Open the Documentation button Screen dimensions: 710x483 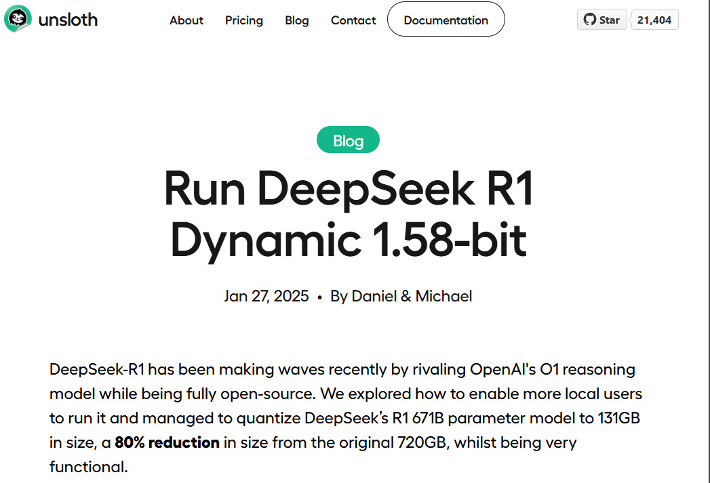pos(446,20)
